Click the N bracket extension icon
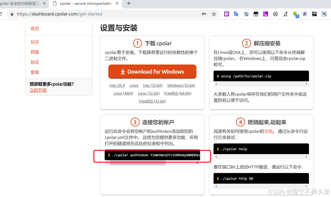Image resolution: width=331 pixels, height=197 pixels. point(324,14)
